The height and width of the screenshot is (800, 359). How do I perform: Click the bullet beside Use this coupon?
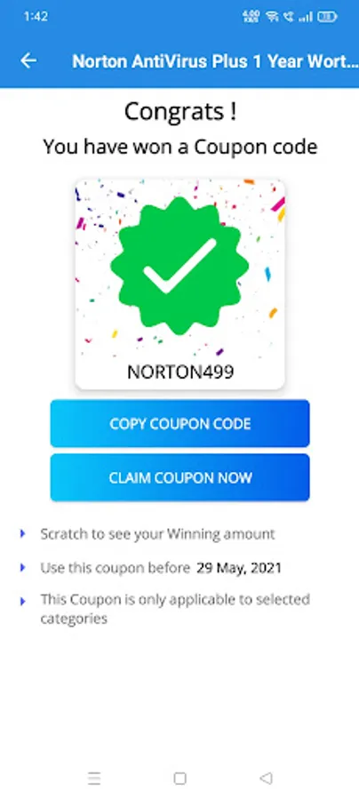(22, 568)
